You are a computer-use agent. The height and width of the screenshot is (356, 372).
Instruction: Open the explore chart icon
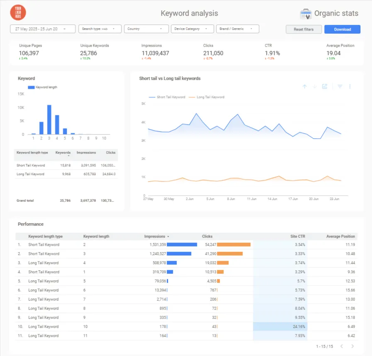click(x=325, y=87)
